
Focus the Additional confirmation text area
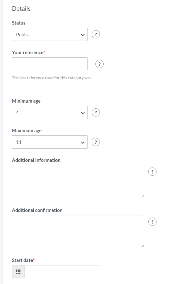coord(78,231)
